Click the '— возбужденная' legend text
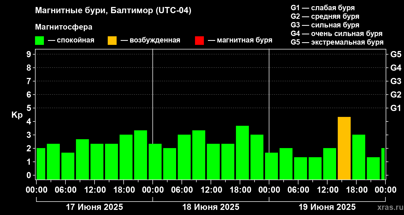The image size is (404, 215). click(x=150, y=40)
